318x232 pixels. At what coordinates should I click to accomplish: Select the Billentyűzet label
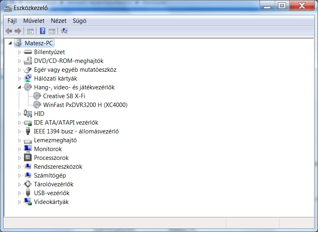tap(50, 52)
